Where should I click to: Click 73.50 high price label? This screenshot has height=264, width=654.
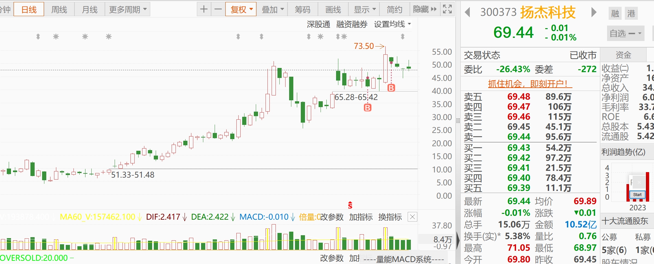pos(364,46)
